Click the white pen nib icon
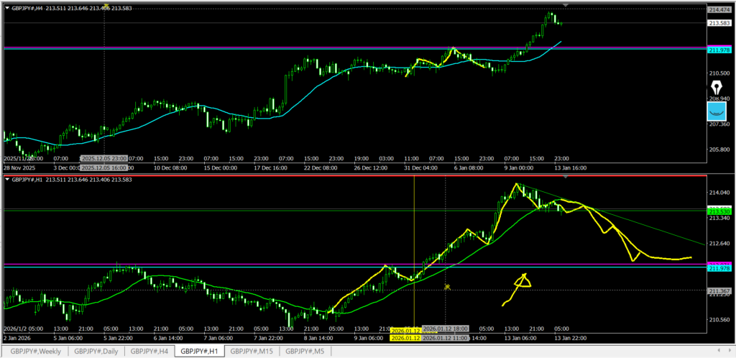Image resolution: width=736 pixels, height=358 pixels. (x=717, y=87)
